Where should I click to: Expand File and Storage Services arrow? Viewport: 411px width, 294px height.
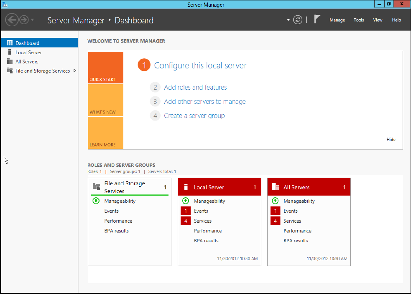[75, 70]
